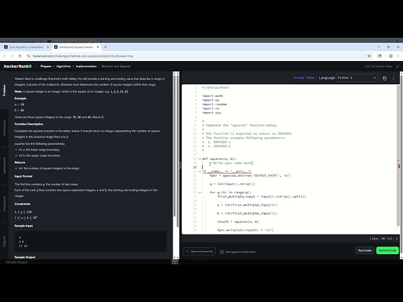Screen dimensions: 403x302
Task: Click the exit full screen arrows icon
Action: [397, 66]
